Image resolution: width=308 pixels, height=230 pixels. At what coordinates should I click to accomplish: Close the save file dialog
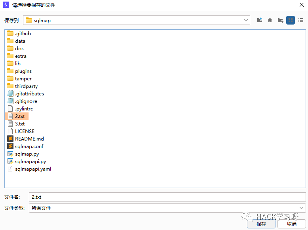302,5
